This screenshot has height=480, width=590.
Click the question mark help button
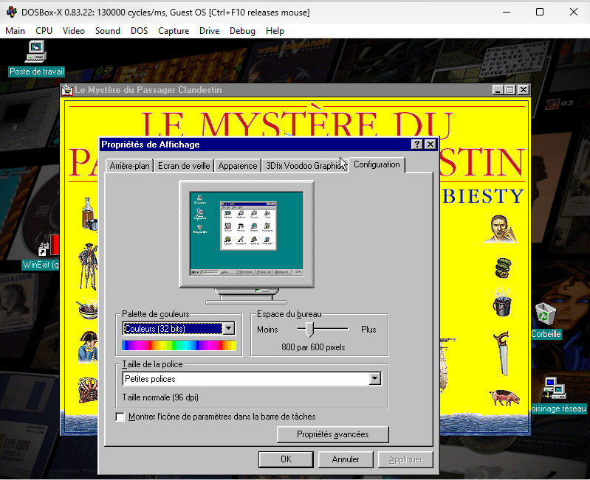[x=416, y=145]
